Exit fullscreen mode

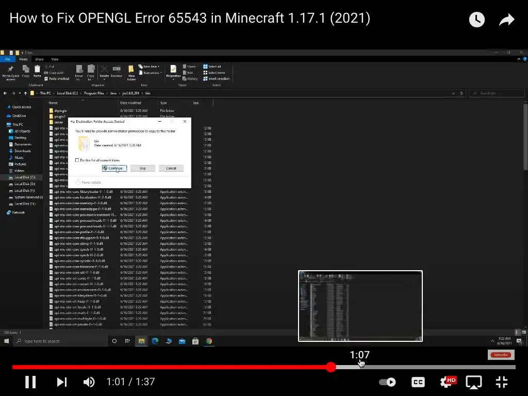pos(502,382)
